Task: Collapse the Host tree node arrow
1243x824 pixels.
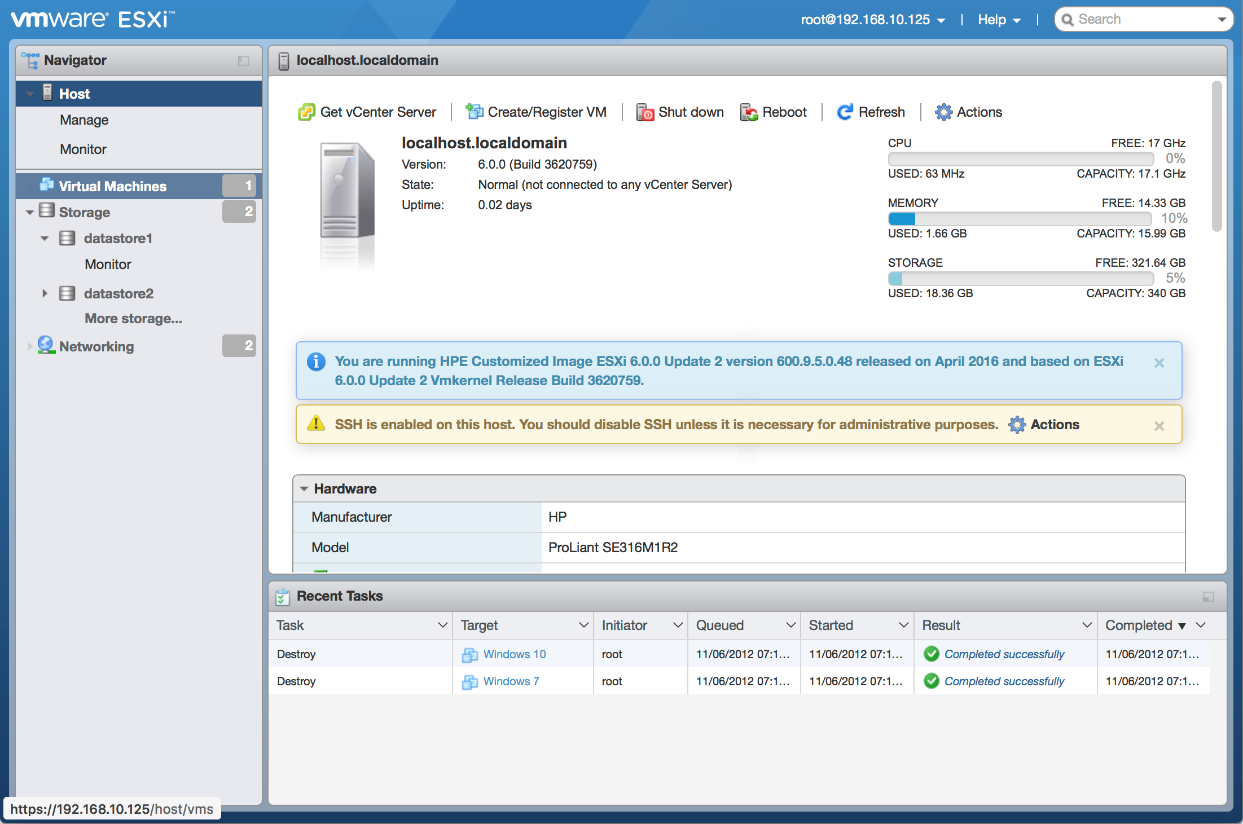Action: pyautogui.click(x=30, y=94)
